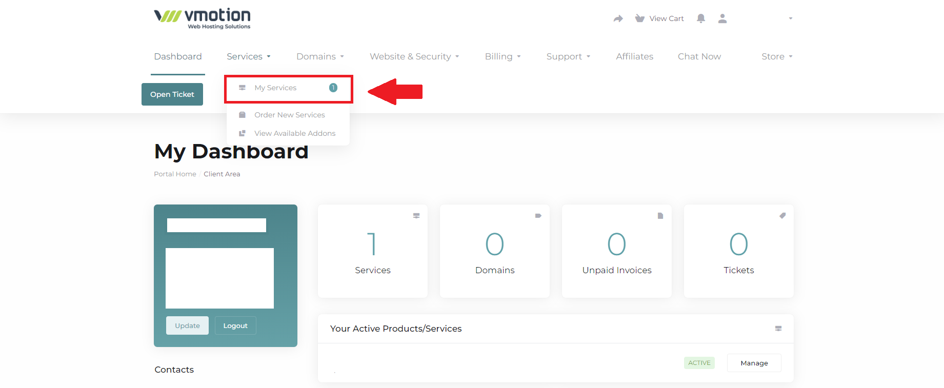Viewport: 944px width, 388px height.
Task: Open the Tickets count card
Action: [x=739, y=251]
